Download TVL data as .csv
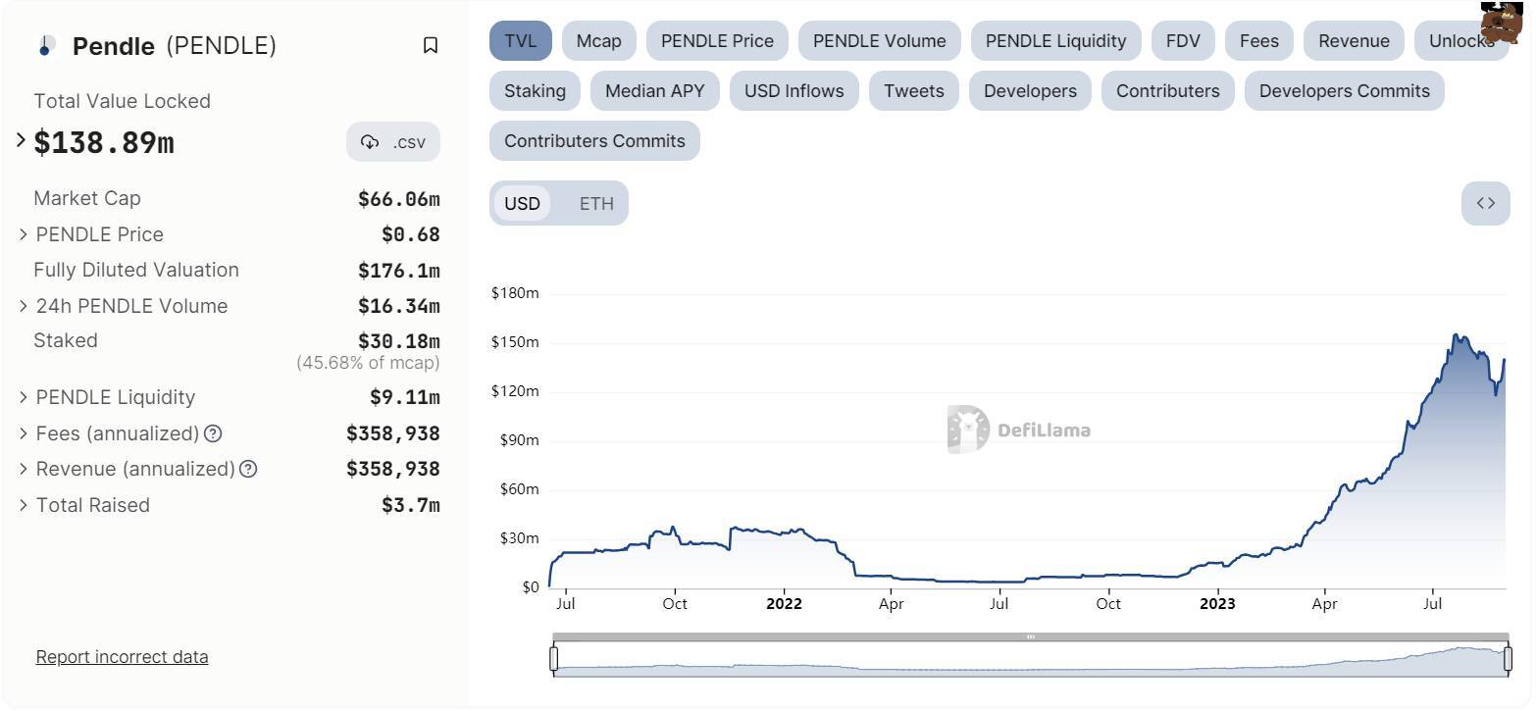 [393, 142]
